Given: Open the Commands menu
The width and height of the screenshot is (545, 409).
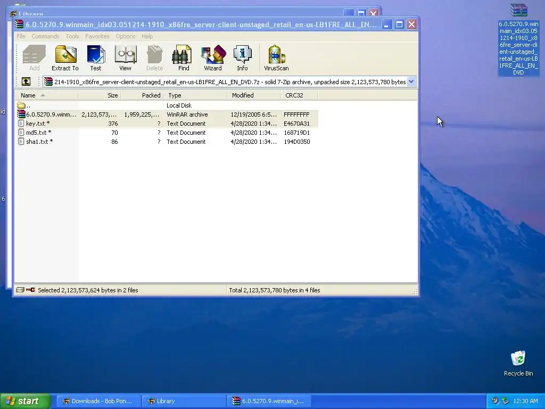Looking at the screenshot, I should coord(45,36).
